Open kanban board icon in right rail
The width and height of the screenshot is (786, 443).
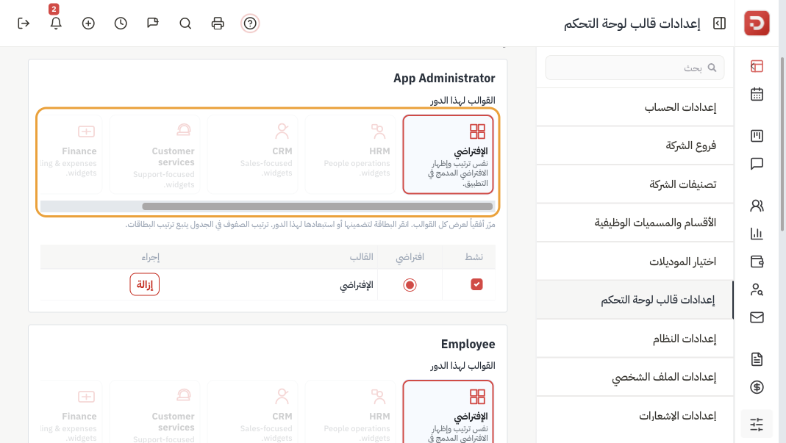[x=757, y=136]
